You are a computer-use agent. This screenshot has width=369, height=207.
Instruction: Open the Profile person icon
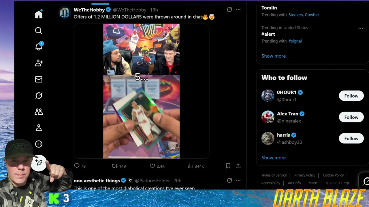tap(39, 128)
